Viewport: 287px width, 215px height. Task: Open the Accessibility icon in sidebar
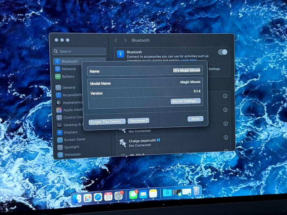tap(58, 95)
